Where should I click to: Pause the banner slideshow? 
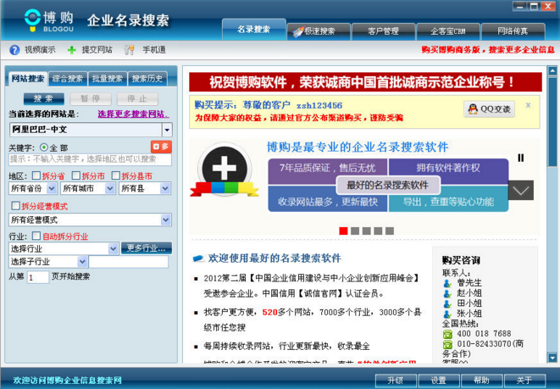521,158
